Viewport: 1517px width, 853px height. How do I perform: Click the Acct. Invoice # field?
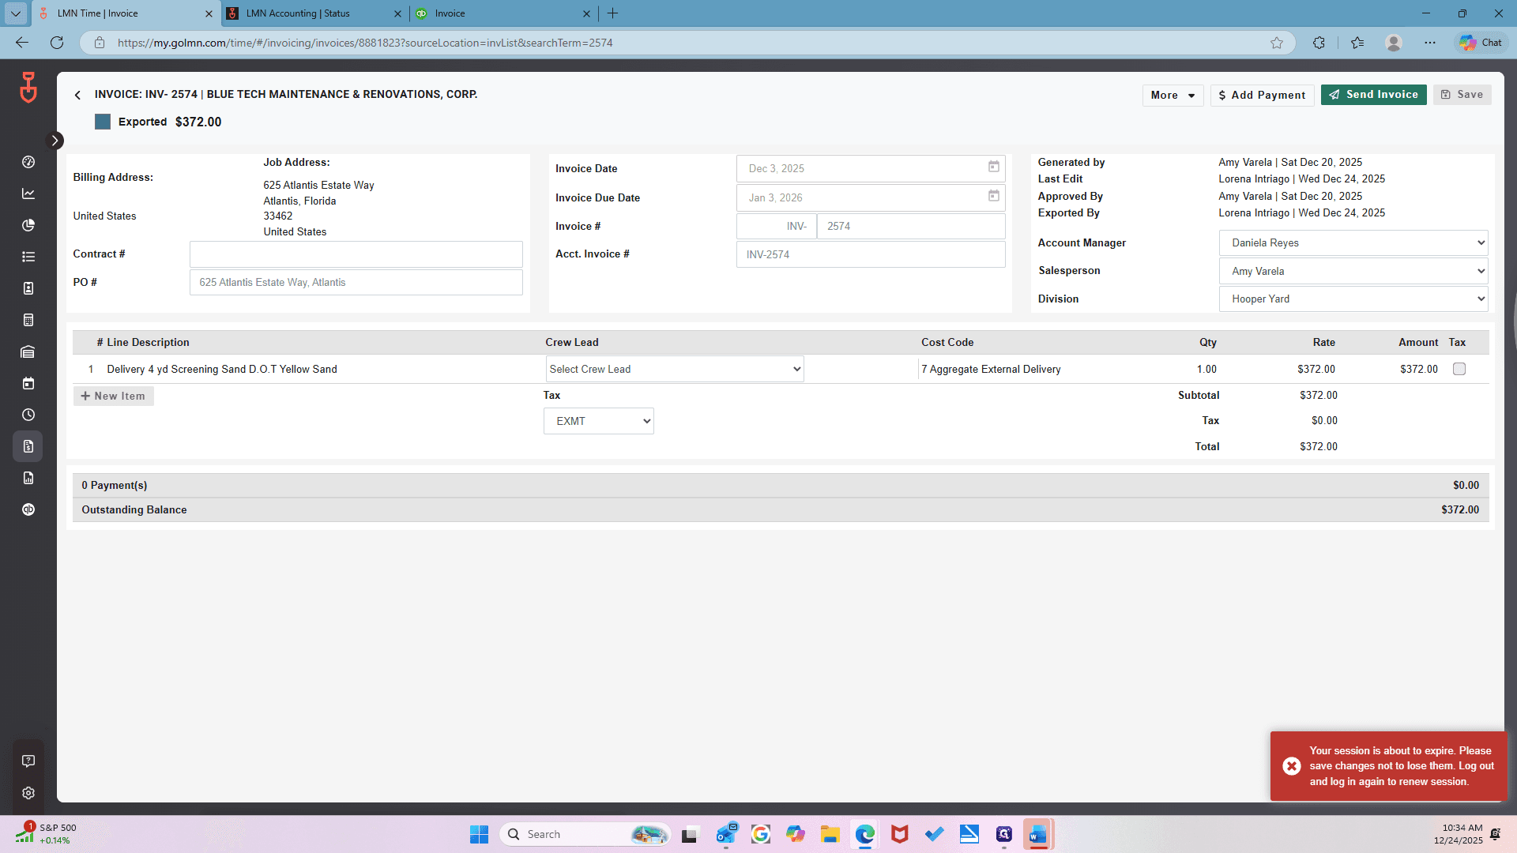point(871,254)
